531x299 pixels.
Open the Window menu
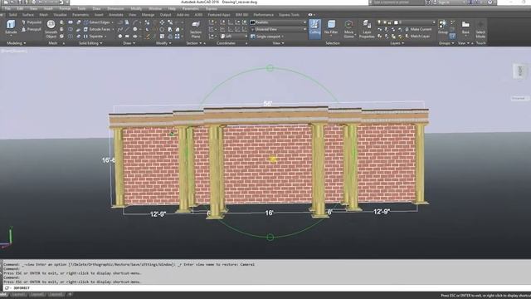coord(155,8)
